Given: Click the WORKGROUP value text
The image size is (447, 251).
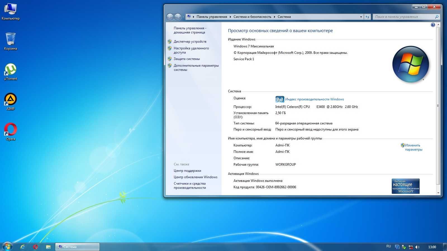Looking at the screenshot, I should coord(286,165).
